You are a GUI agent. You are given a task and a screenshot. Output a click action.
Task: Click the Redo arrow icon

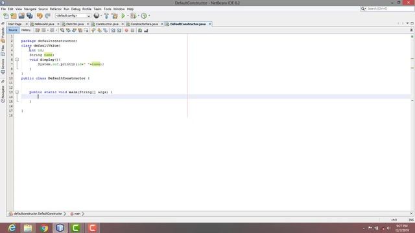pyautogui.click(x=47, y=16)
